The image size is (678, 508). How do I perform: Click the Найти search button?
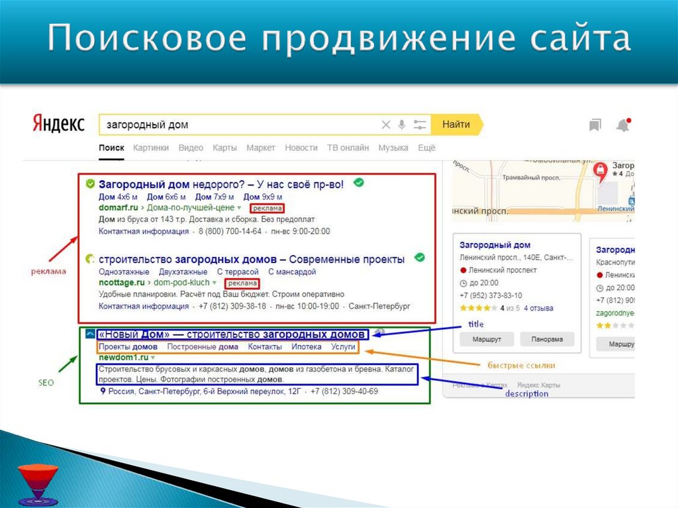click(457, 125)
